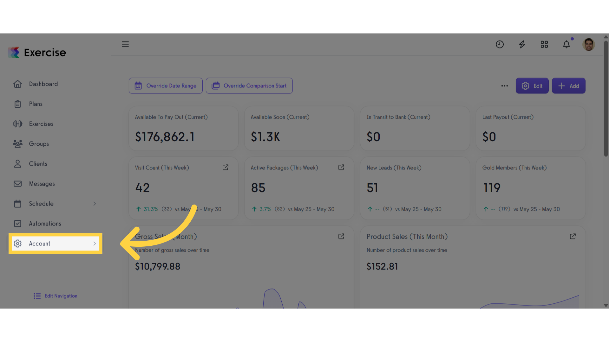This screenshot has width=609, height=342.
Task: Open Gross Sales chart external link icon
Action: point(341,237)
